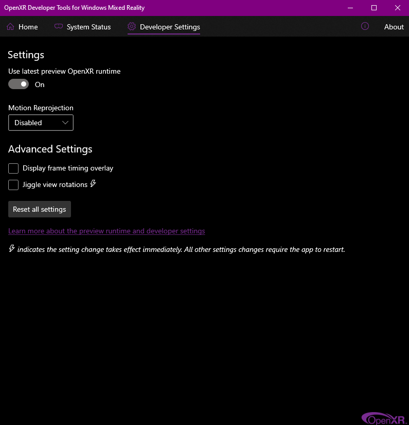Click the "Use latest preview OpenXR runtime" label

tap(64, 71)
